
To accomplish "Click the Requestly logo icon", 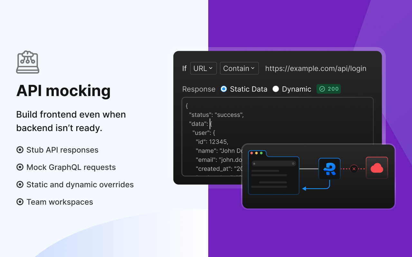I will (x=329, y=168).
